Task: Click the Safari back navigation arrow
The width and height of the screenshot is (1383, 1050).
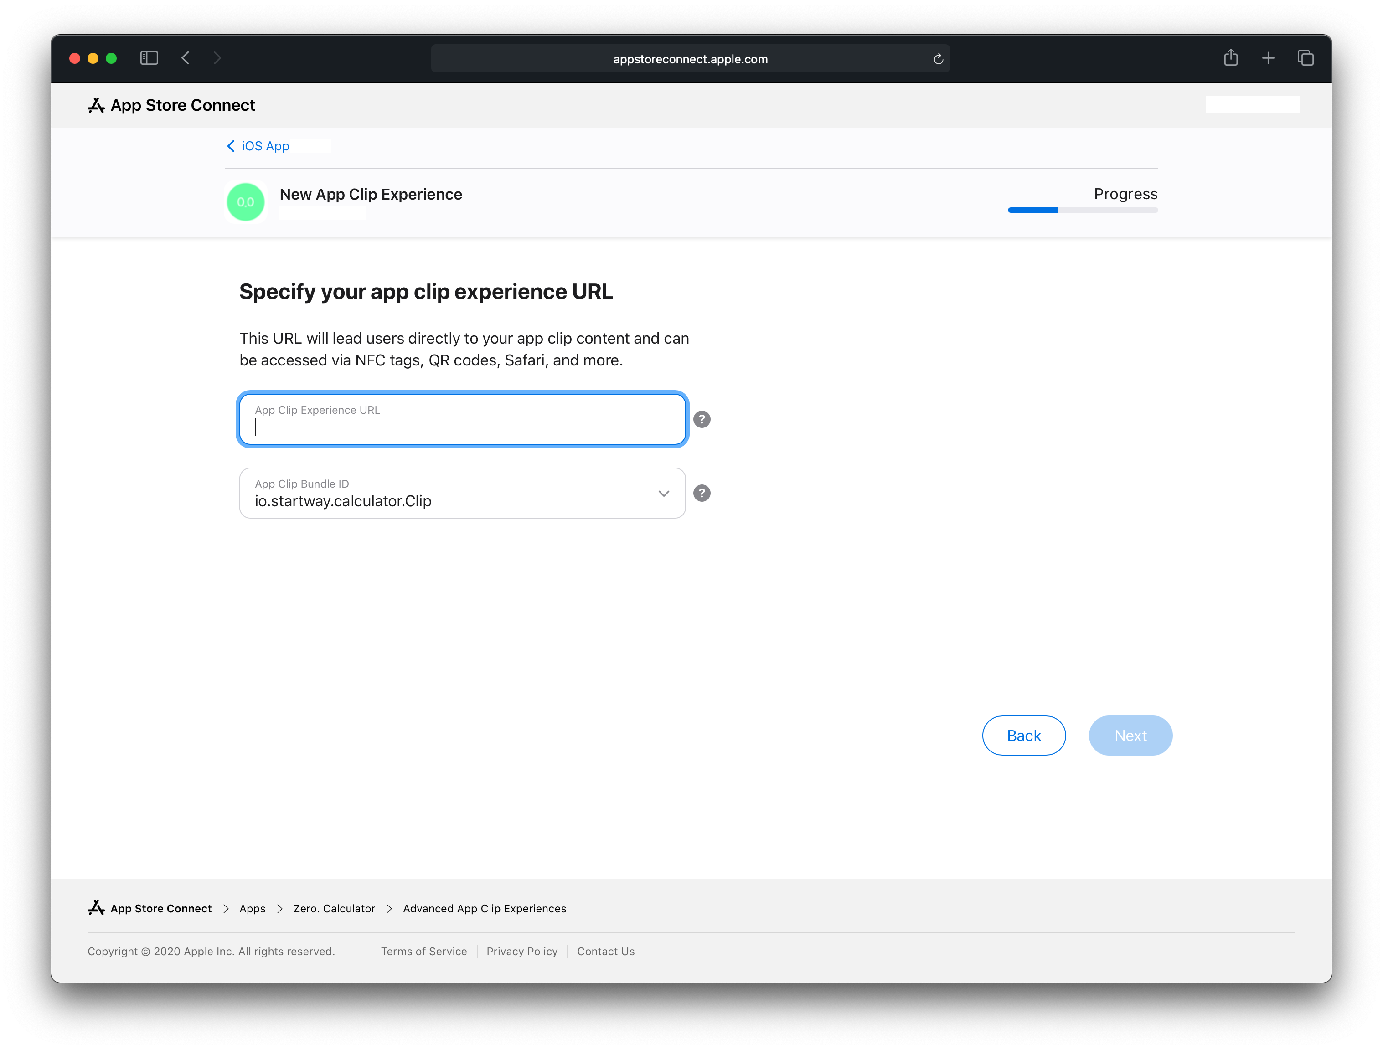Action: pyautogui.click(x=186, y=57)
